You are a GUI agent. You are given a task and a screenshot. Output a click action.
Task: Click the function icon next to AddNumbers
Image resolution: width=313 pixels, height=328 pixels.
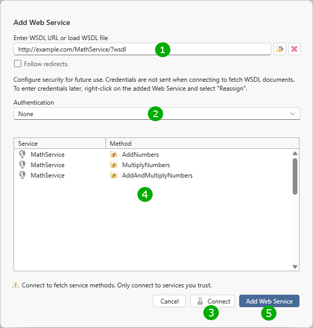113,155
